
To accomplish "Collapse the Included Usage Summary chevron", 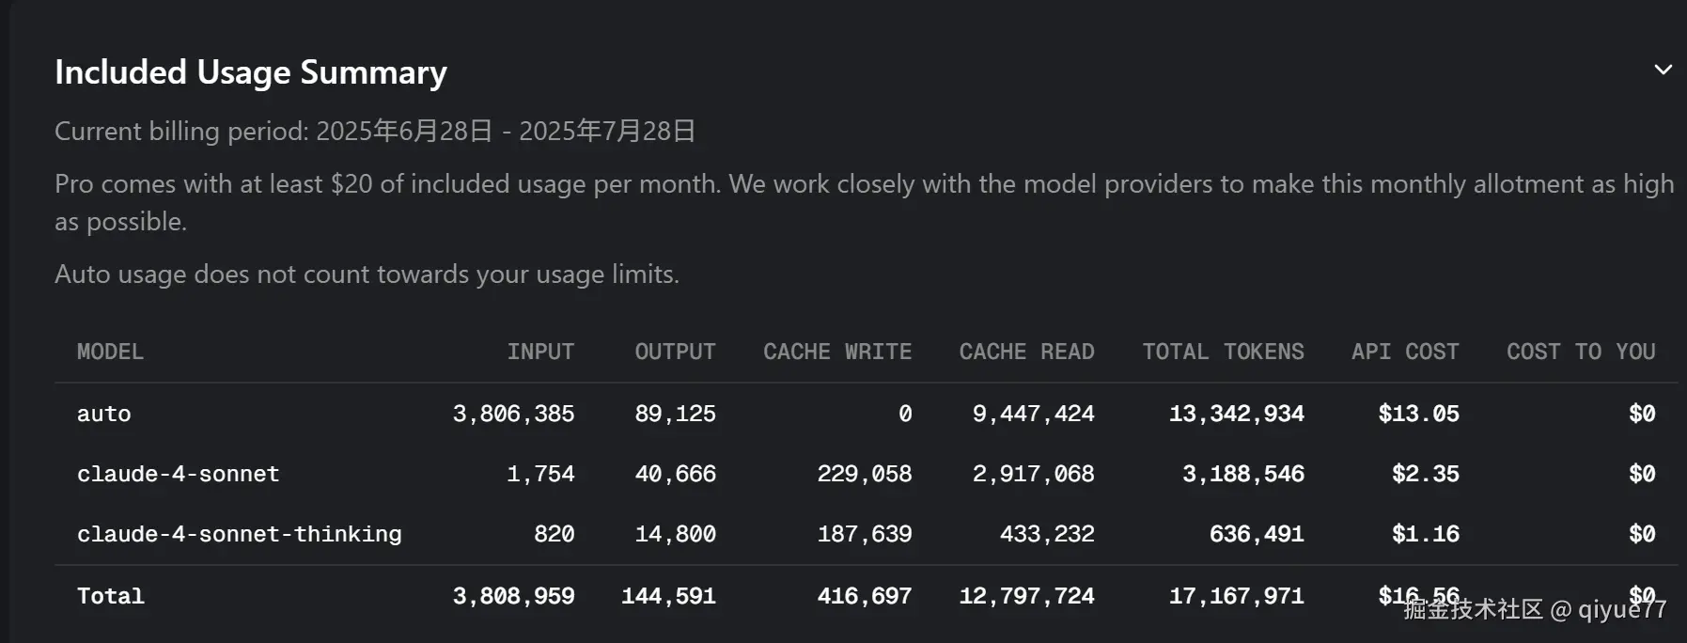I will point(1663,70).
